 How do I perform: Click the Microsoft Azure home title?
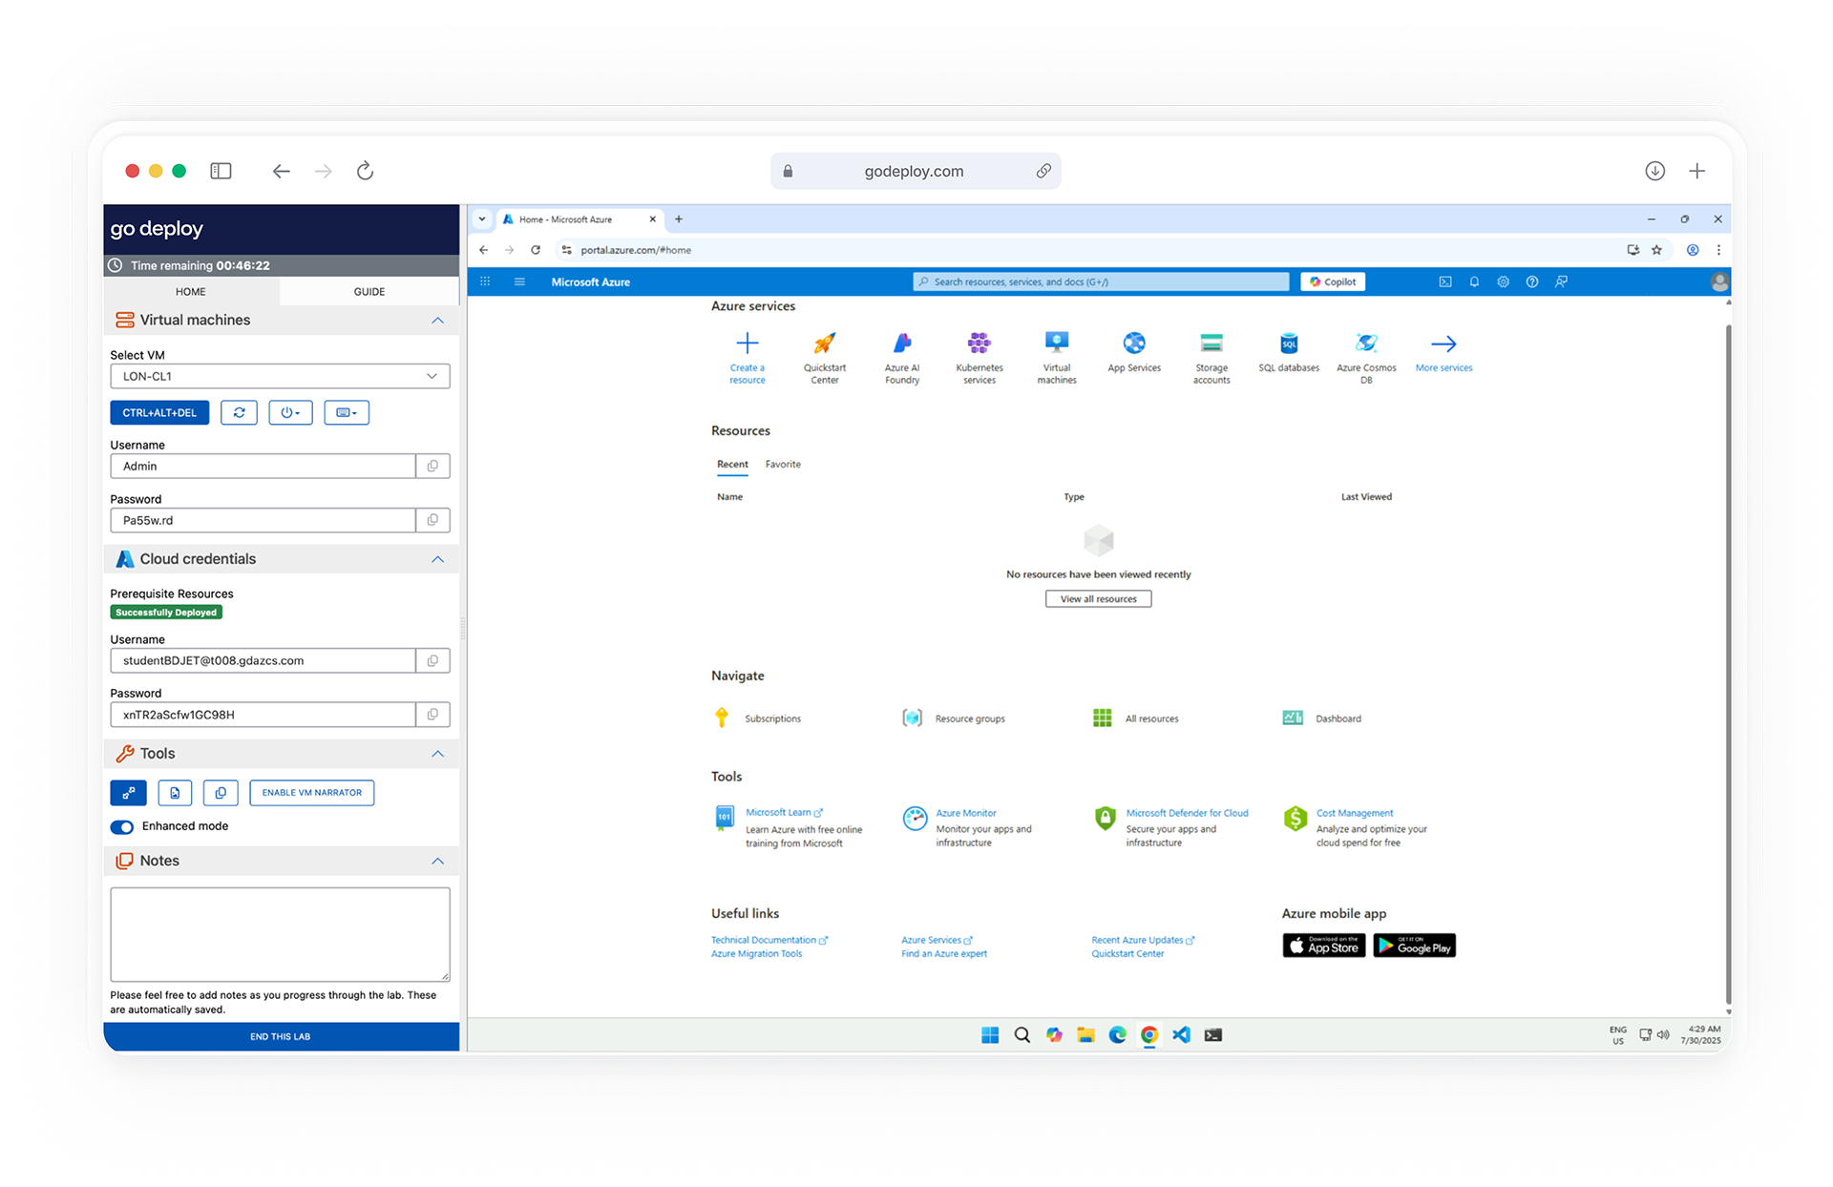point(590,281)
